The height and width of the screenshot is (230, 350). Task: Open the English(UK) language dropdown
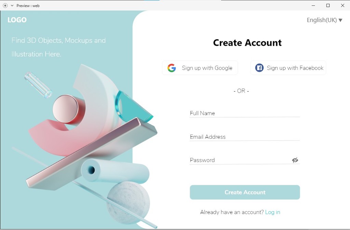tap(325, 20)
